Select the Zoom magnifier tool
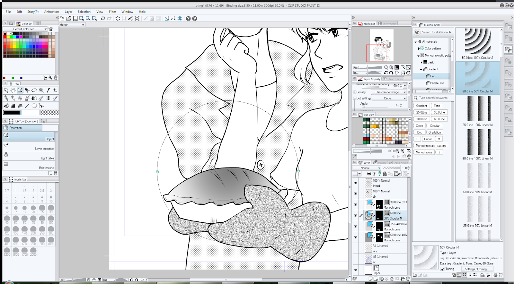This screenshot has width=514, height=284. click(6, 90)
